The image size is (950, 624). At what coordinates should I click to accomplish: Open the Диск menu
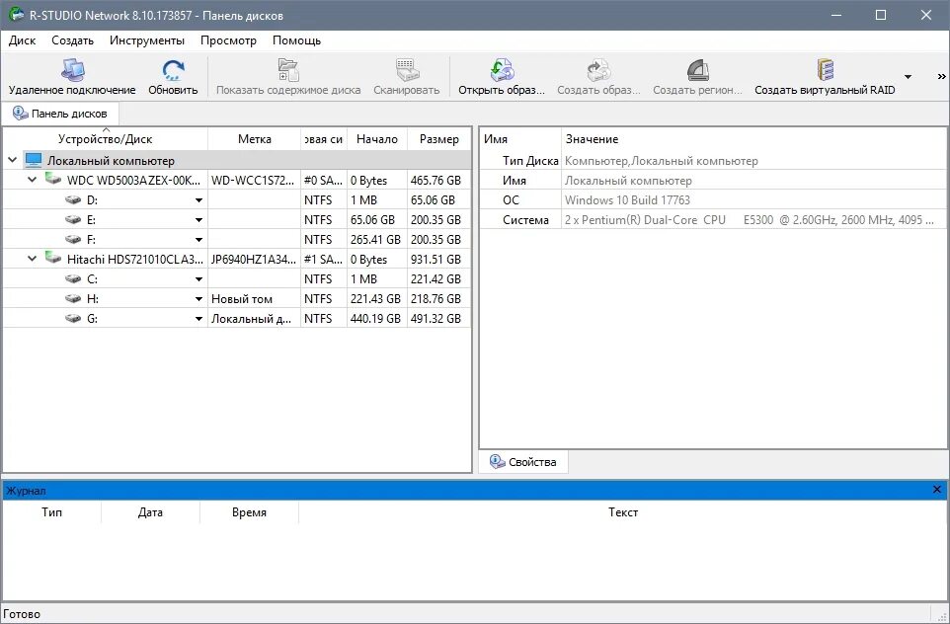(x=23, y=40)
